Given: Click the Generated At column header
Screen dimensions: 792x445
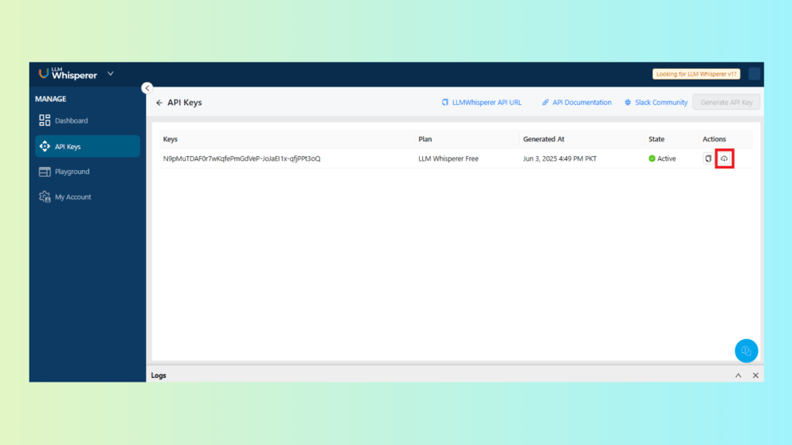Looking at the screenshot, I should (544, 139).
